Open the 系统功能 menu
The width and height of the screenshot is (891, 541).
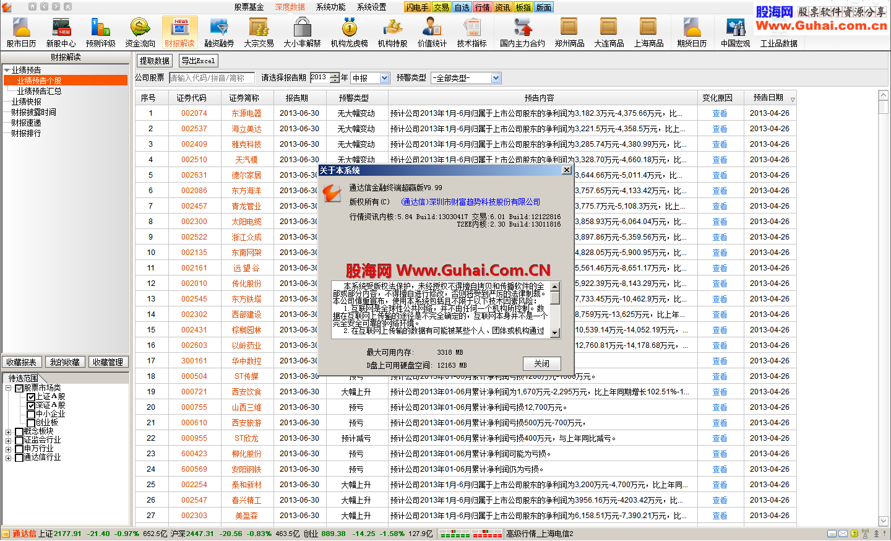pyautogui.click(x=331, y=7)
